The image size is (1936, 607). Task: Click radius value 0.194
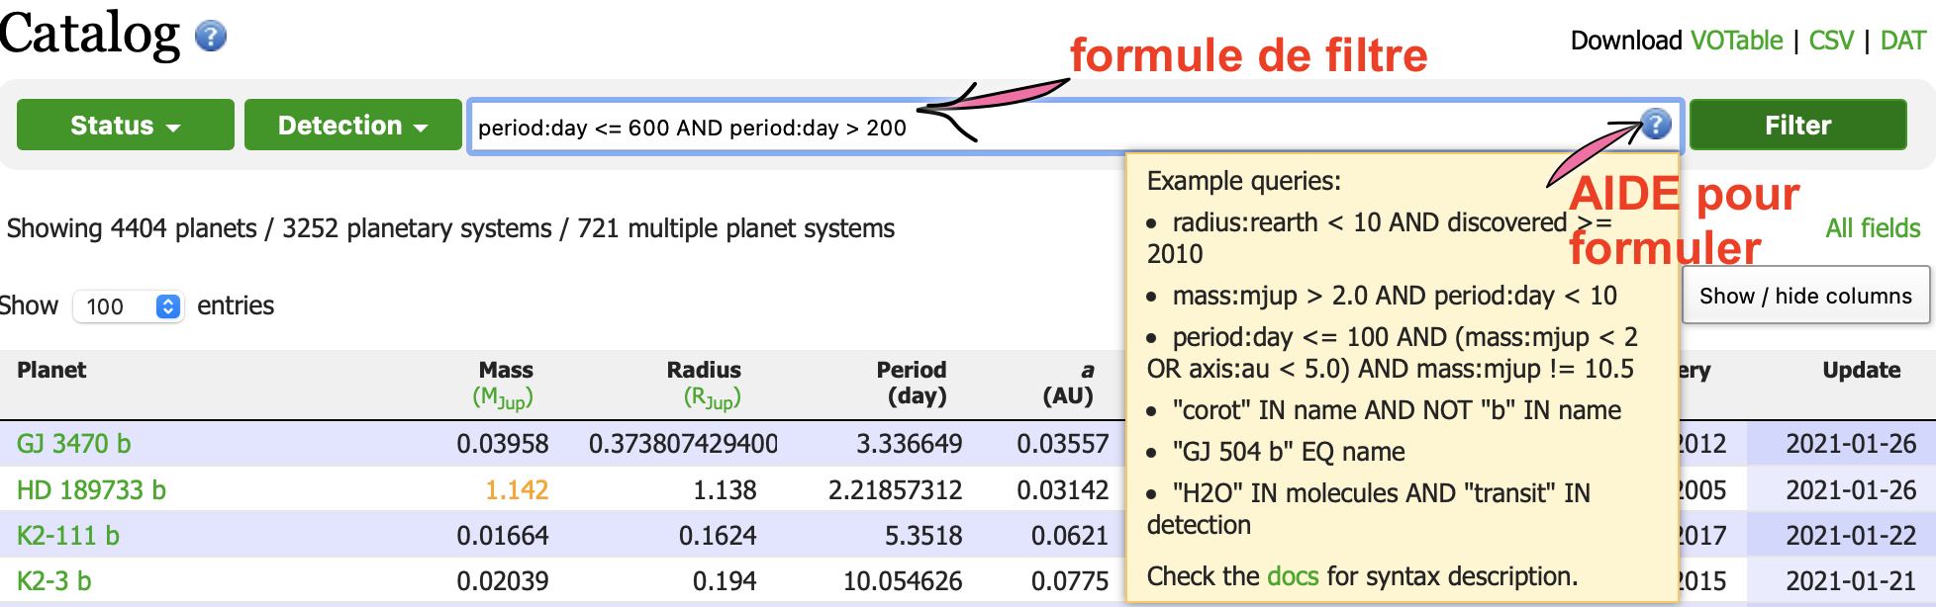[725, 581]
